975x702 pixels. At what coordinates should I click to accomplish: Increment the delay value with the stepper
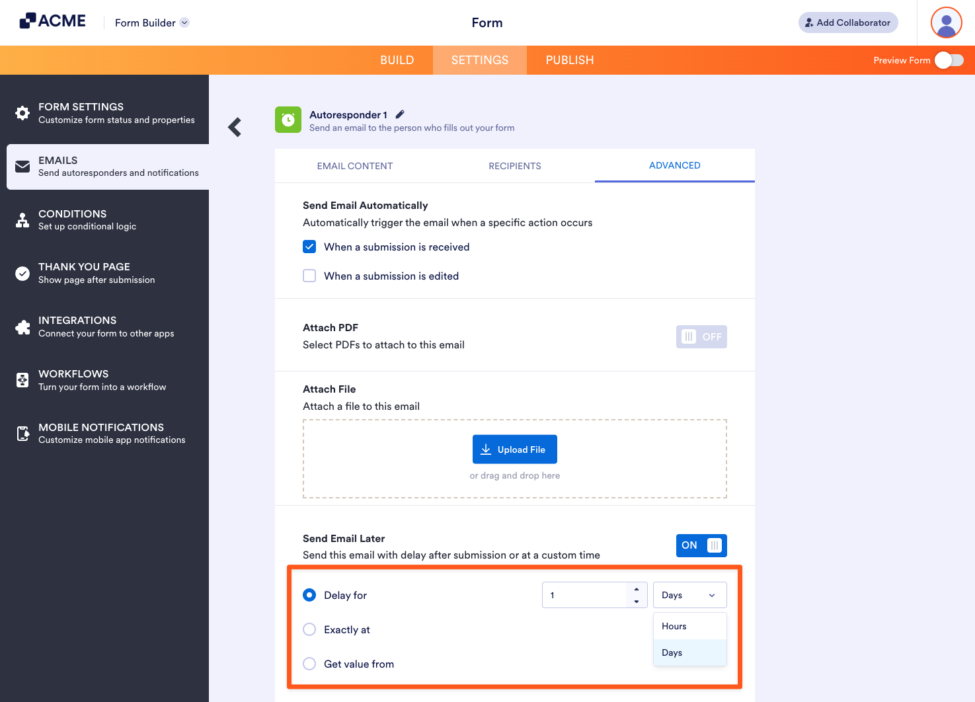(637, 590)
